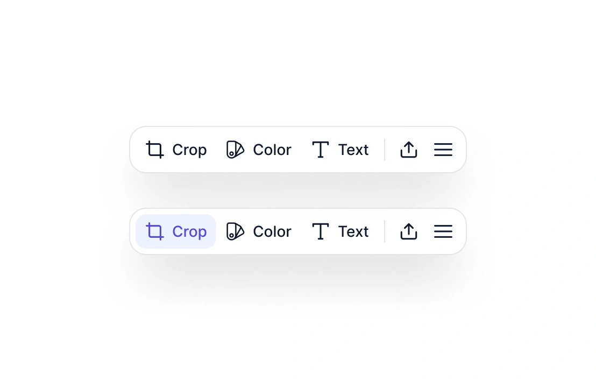Click the color swatch icon in lower toolbar
This screenshot has height=381, width=596.
coord(235,231)
